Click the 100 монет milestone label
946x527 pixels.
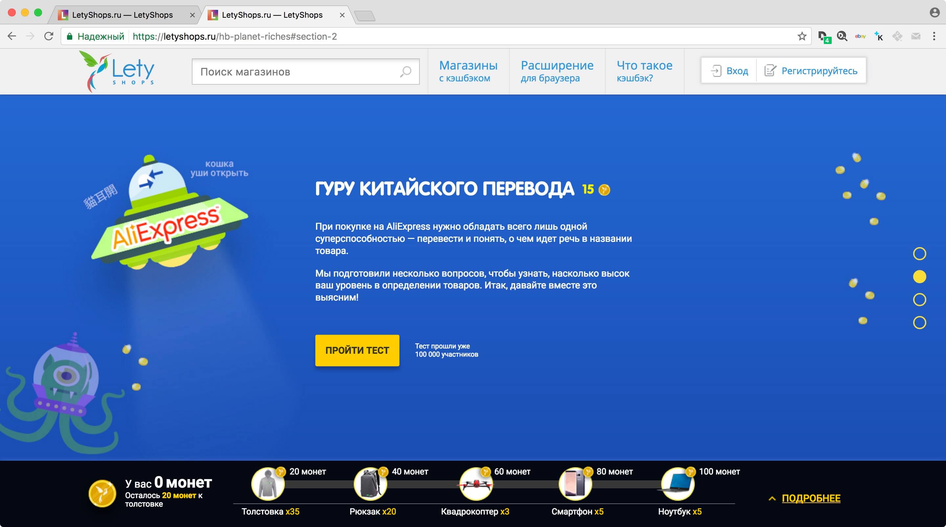coord(719,472)
